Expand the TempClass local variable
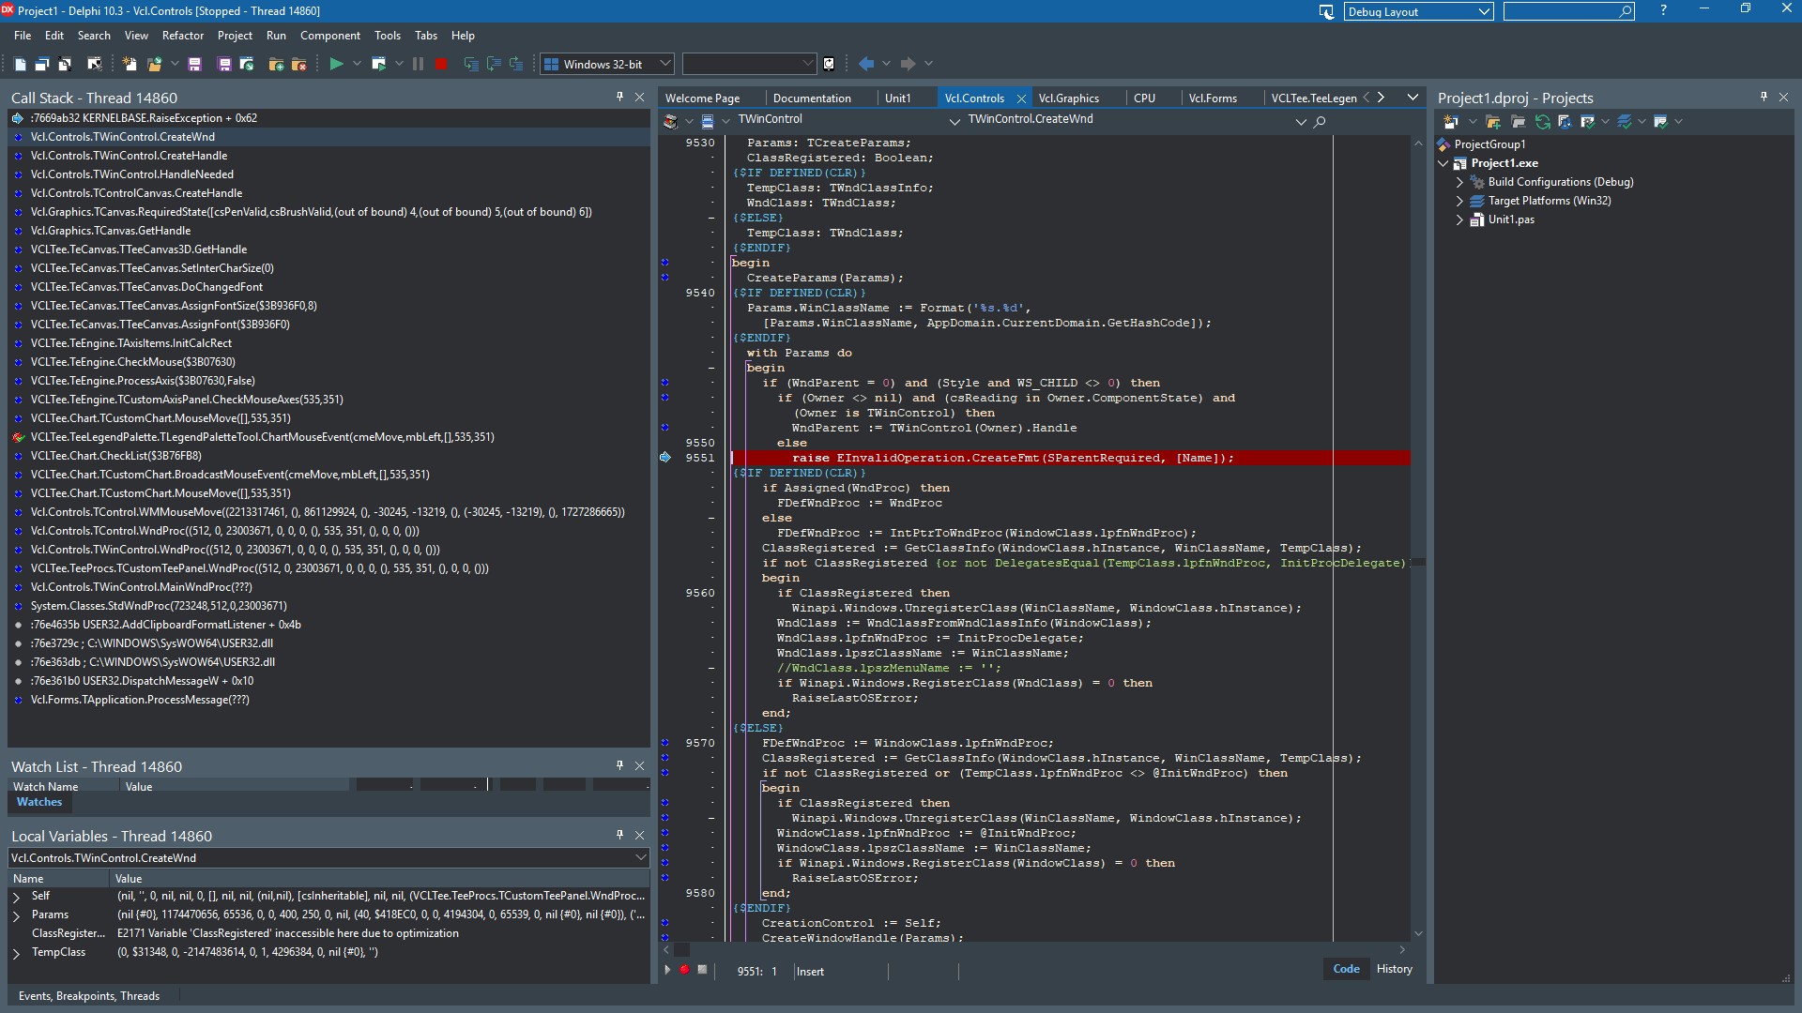Viewport: 1802px width, 1013px height. (17, 953)
